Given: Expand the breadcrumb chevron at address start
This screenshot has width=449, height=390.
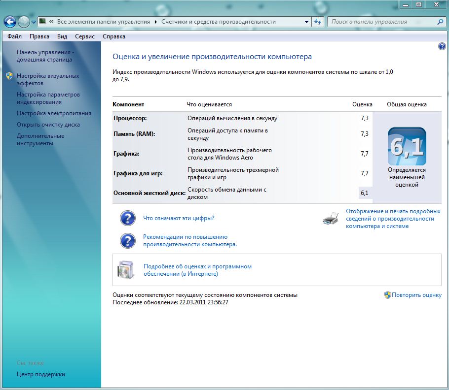Looking at the screenshot, I should pos(51,22).
